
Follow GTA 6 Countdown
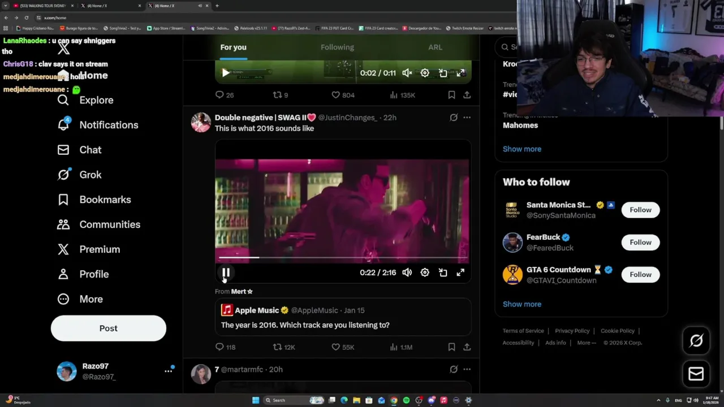[x=640, y=275]
